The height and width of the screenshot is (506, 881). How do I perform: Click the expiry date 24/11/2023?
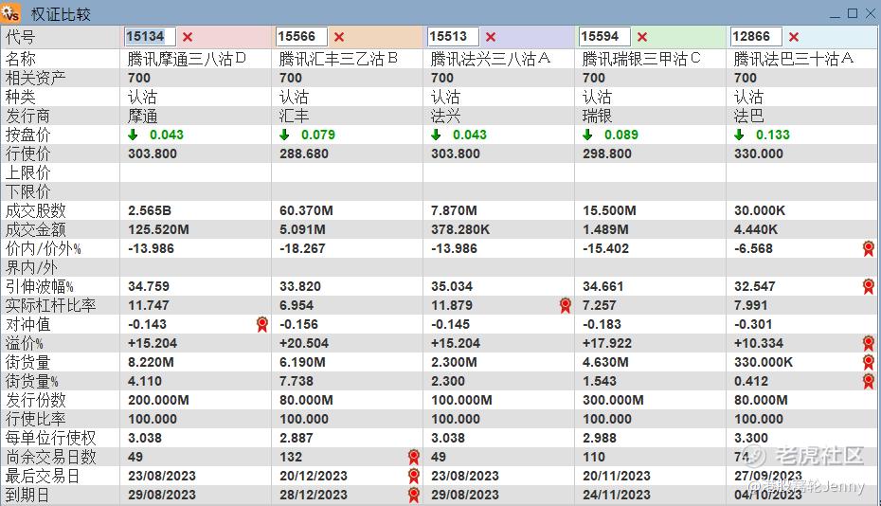pos(617,496)
